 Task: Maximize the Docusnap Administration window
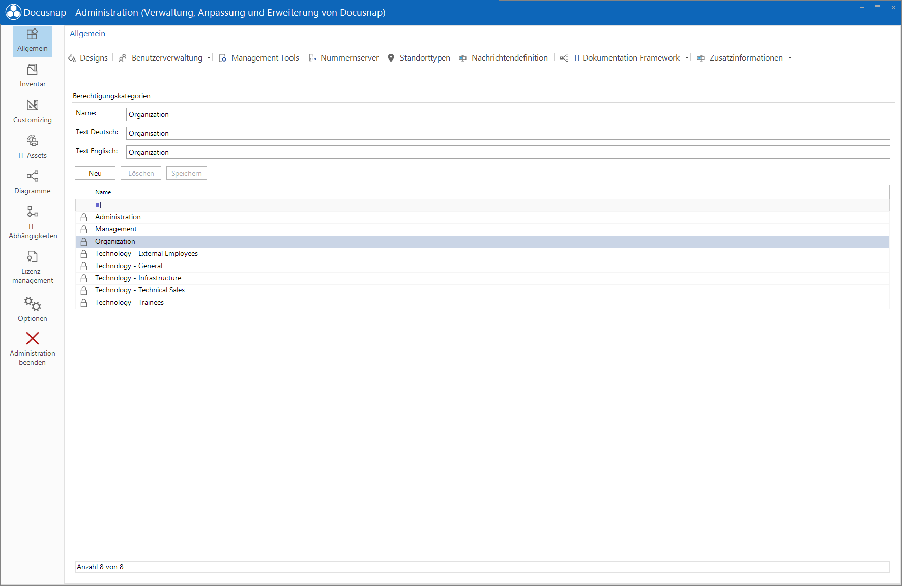877,8
